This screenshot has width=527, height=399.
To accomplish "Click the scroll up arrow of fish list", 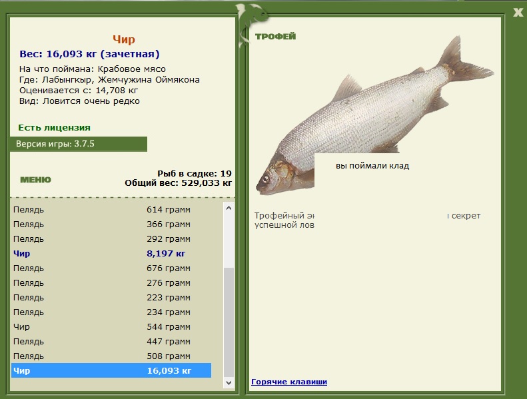I will pyautogui.click(x=229, y=208).
